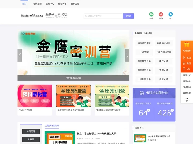Open hot item 2024考研金融专硕国家线公布
193x144 pixels.
click(159, 138)
